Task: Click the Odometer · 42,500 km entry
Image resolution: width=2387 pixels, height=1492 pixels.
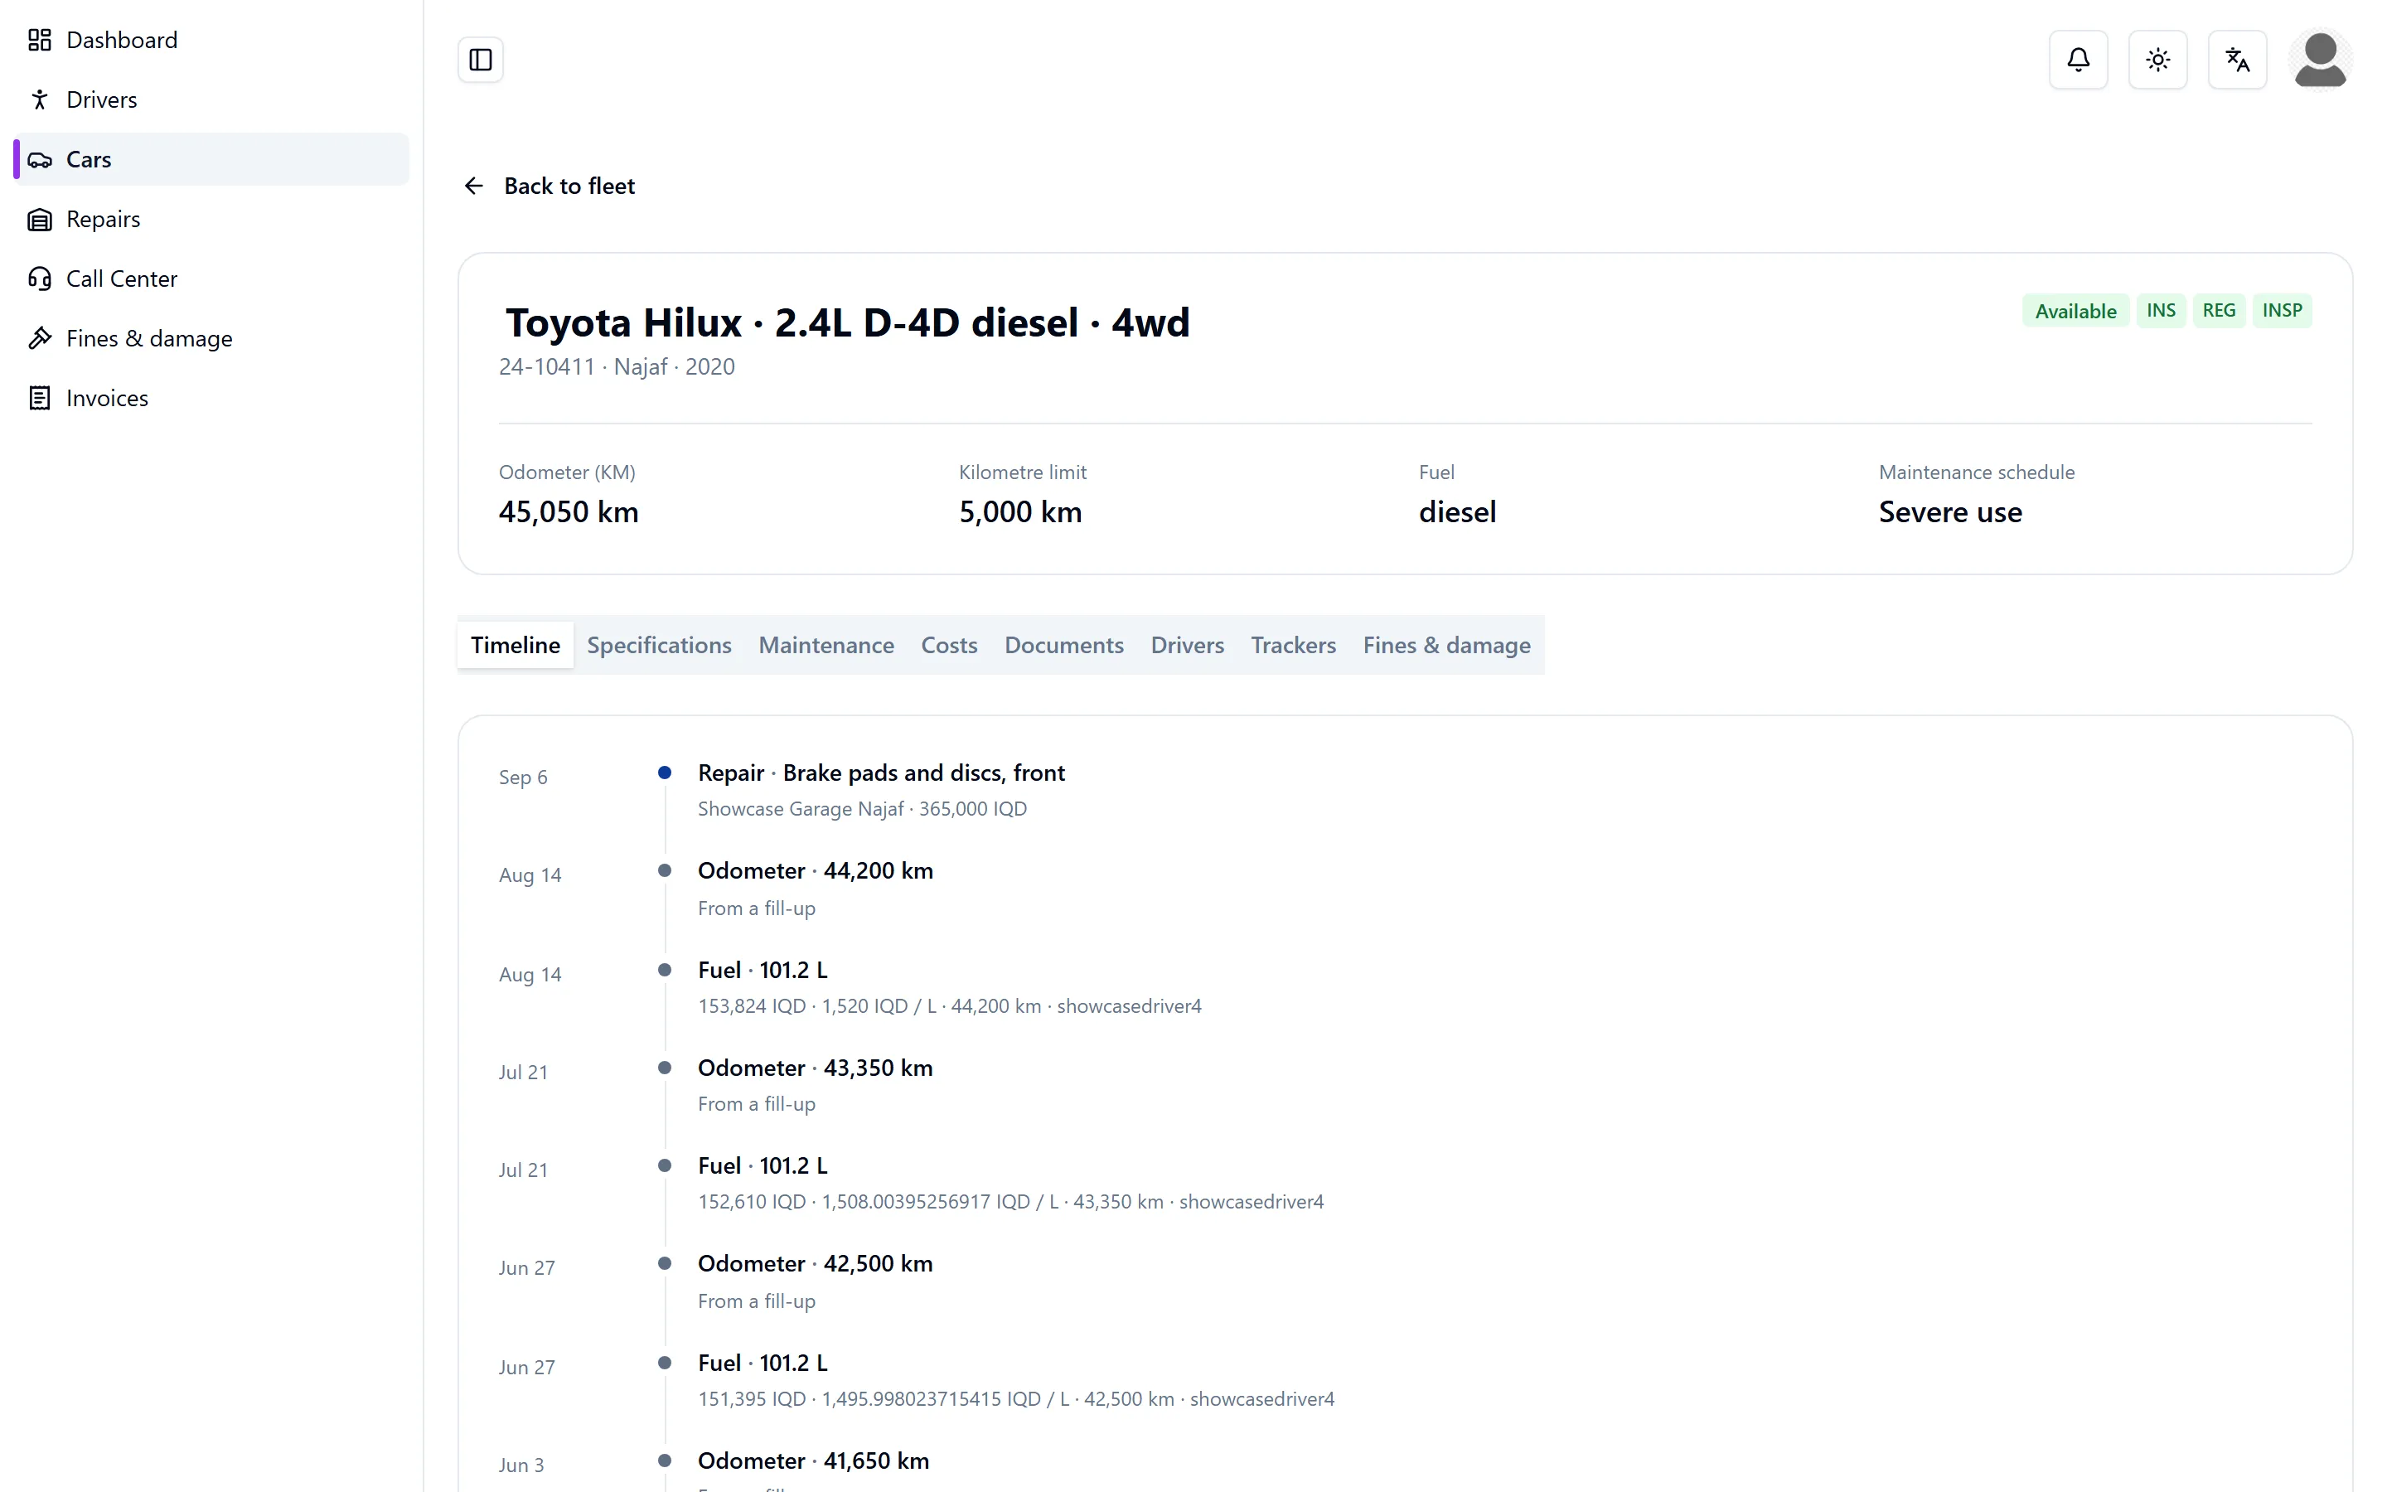Action: [815, 1264]
